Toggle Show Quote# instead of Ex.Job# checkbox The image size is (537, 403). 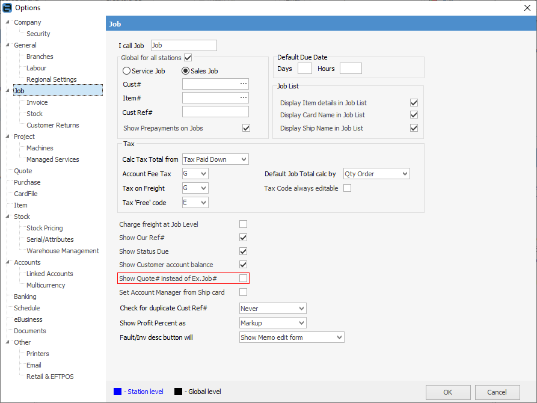[244, 278]
